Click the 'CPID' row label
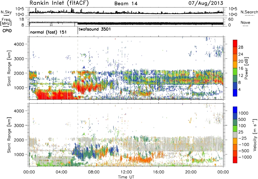The width and height of the screenshot is (258, 179). [7, 31]
